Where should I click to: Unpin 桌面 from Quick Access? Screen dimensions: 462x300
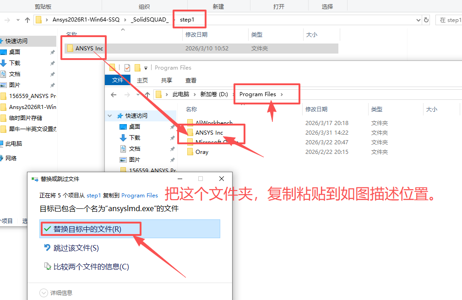pyautogui.click(x=52, y=52)
